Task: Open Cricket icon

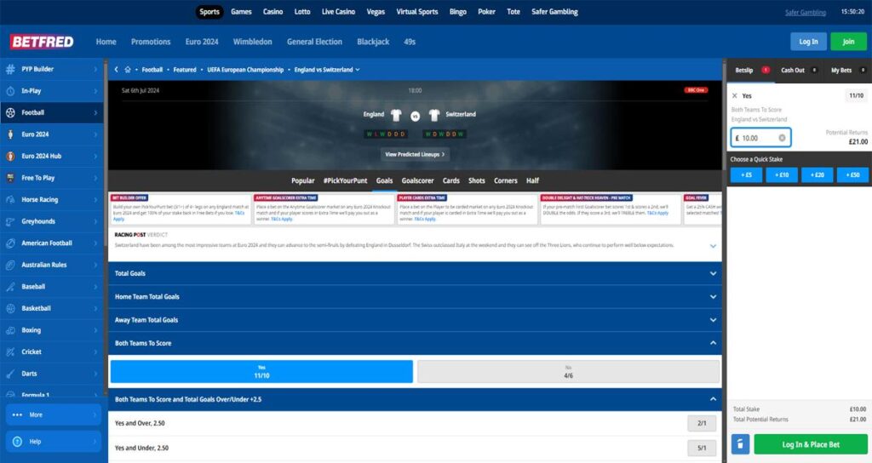Action: [x=10, y=352]
